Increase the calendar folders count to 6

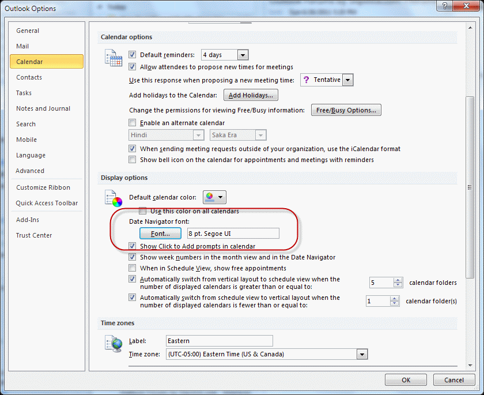coord(398,280)
